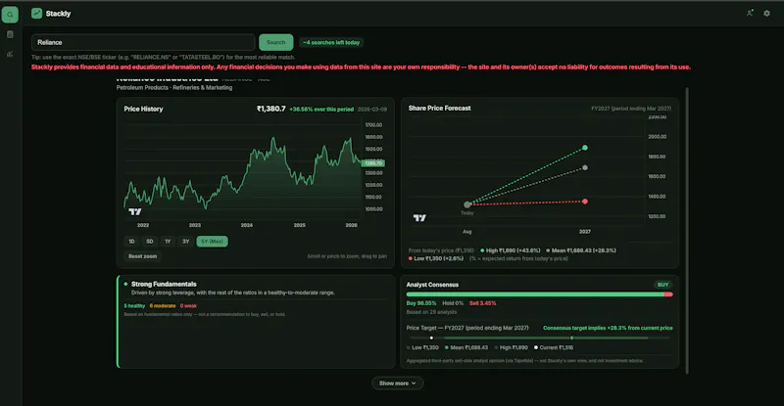Click the 0 weak label
Viewport: 784px width, 406px height.
[188, 305]
